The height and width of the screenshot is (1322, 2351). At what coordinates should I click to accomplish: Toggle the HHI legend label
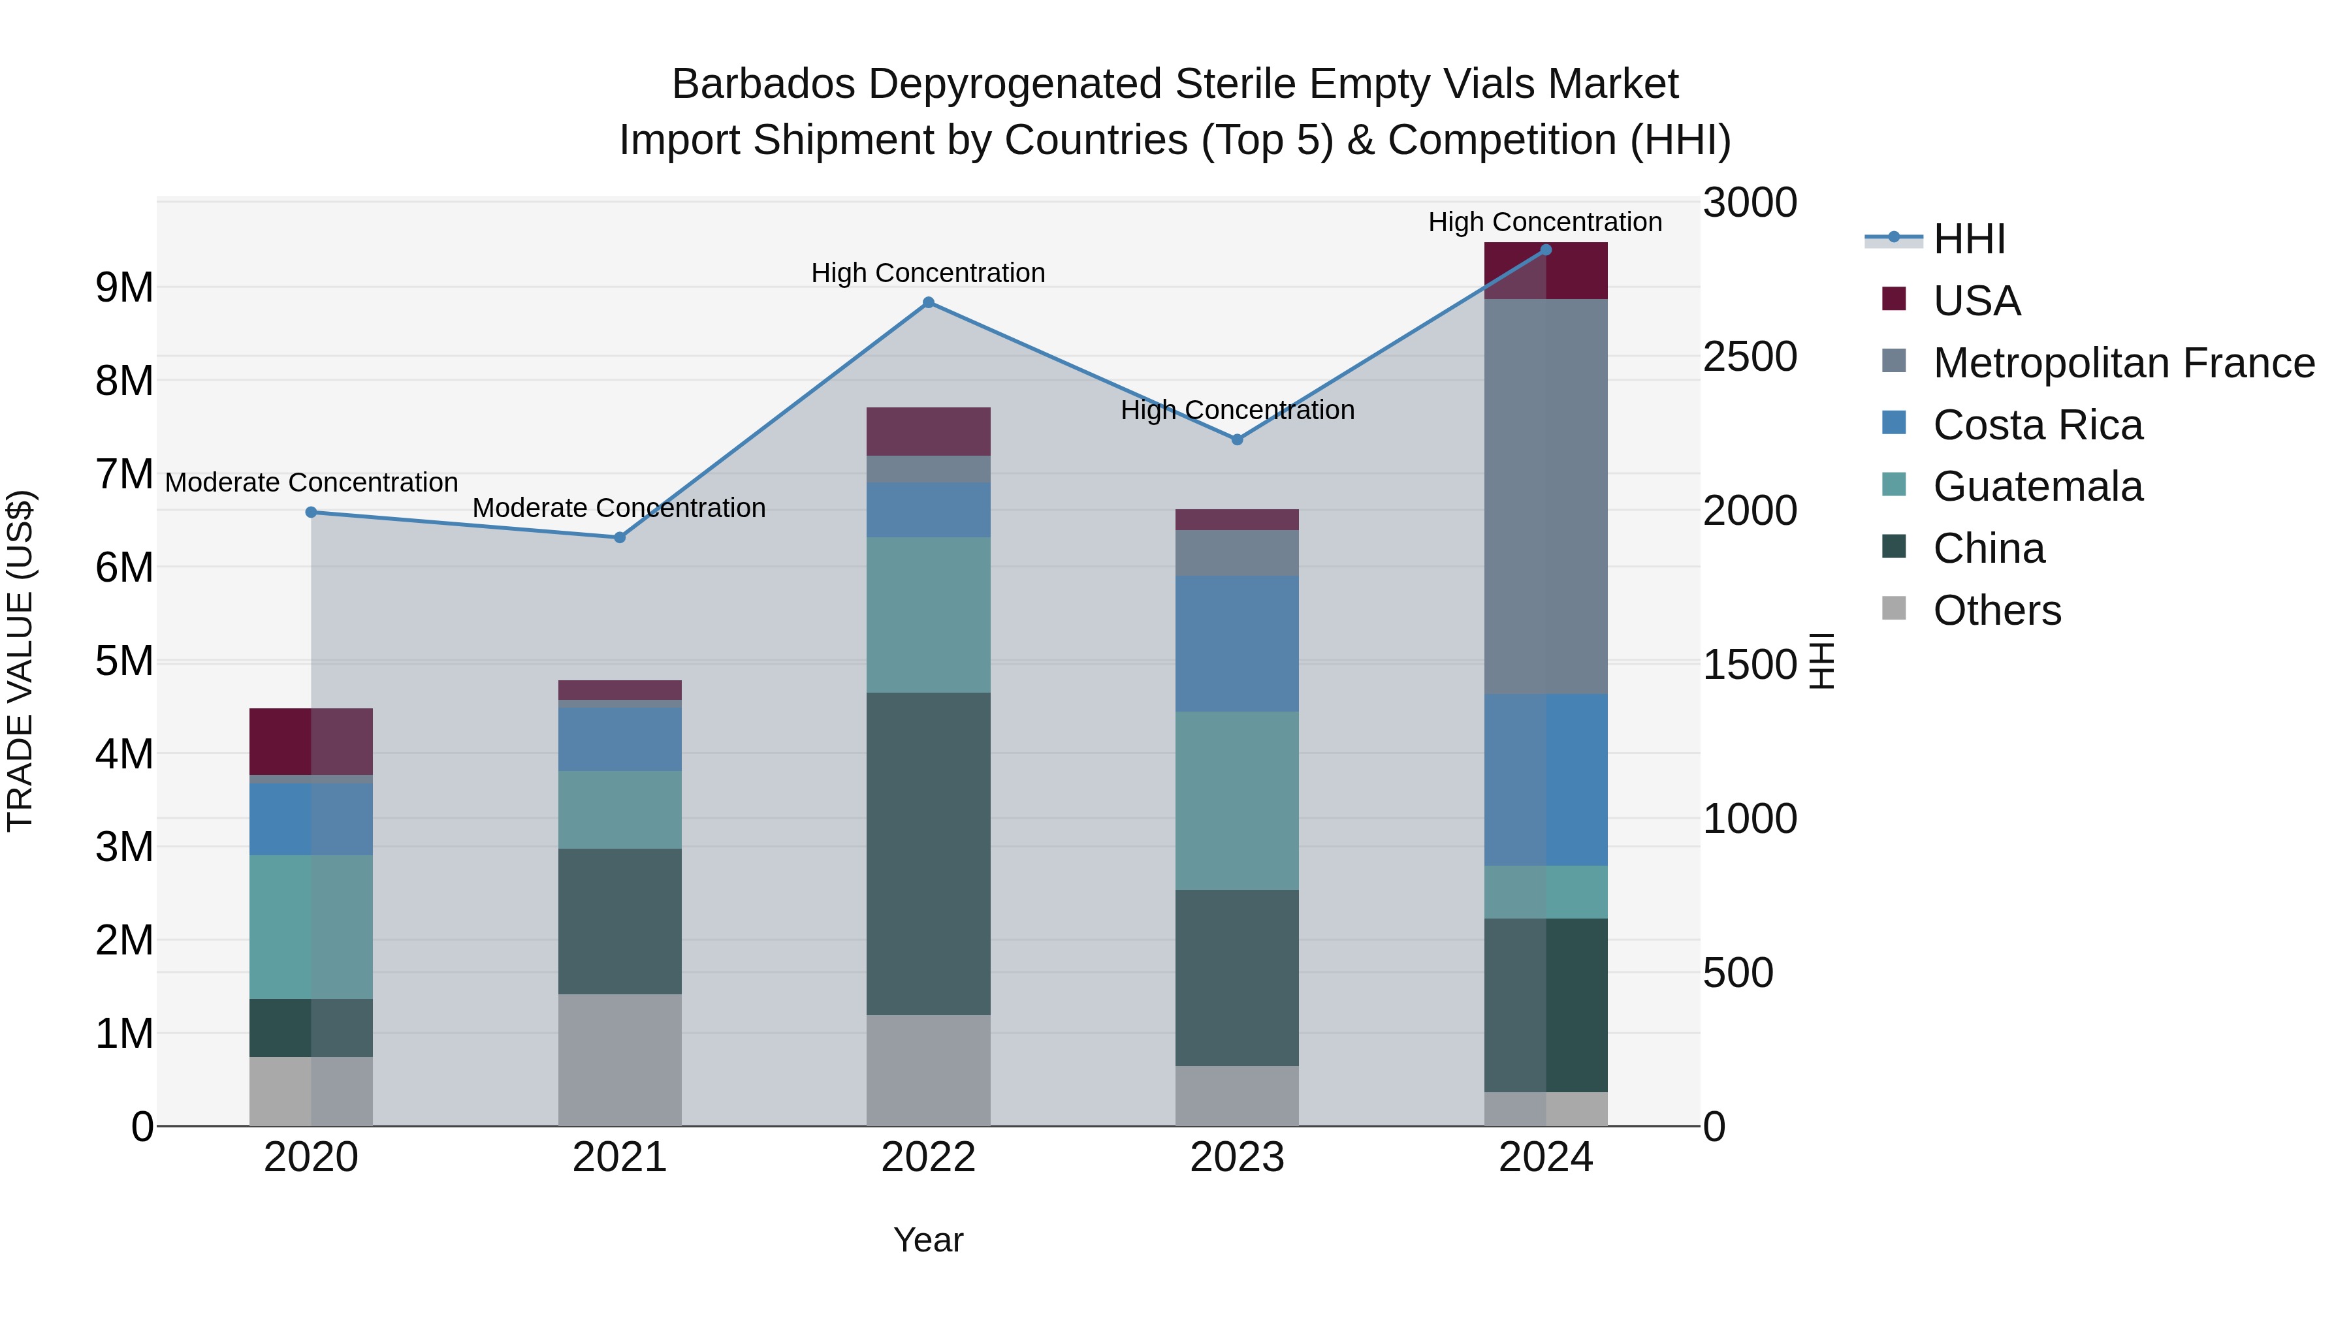pyautogui.click(x=1970, y=239)
